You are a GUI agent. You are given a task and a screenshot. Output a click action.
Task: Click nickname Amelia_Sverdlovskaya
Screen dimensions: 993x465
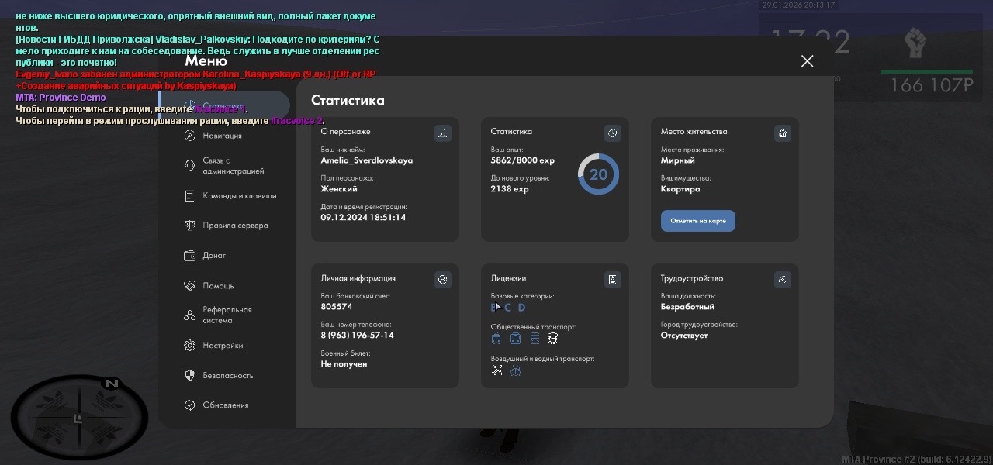click(x=367, y=160)
